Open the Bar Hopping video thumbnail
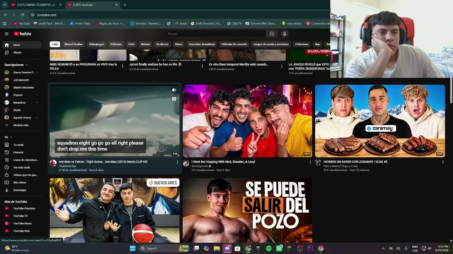This screenshot has height=254, width=453. [247, 121]
